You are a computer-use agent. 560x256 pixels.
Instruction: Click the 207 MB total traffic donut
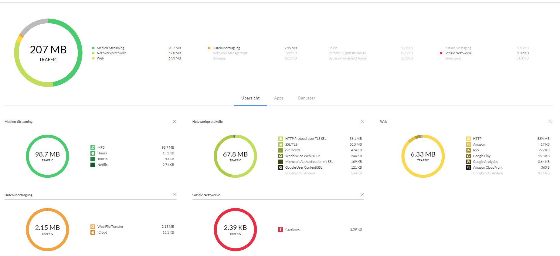[48, 53]
